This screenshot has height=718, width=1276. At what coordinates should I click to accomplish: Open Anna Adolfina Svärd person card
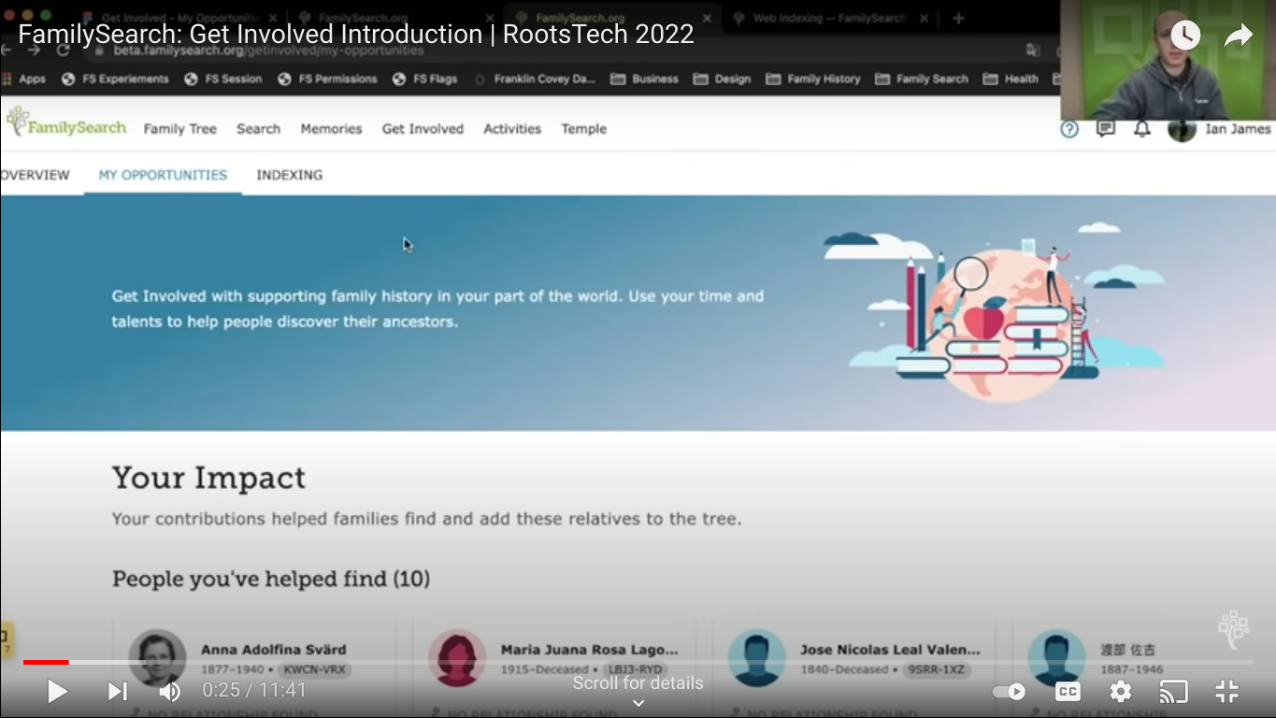click(273, 650)
